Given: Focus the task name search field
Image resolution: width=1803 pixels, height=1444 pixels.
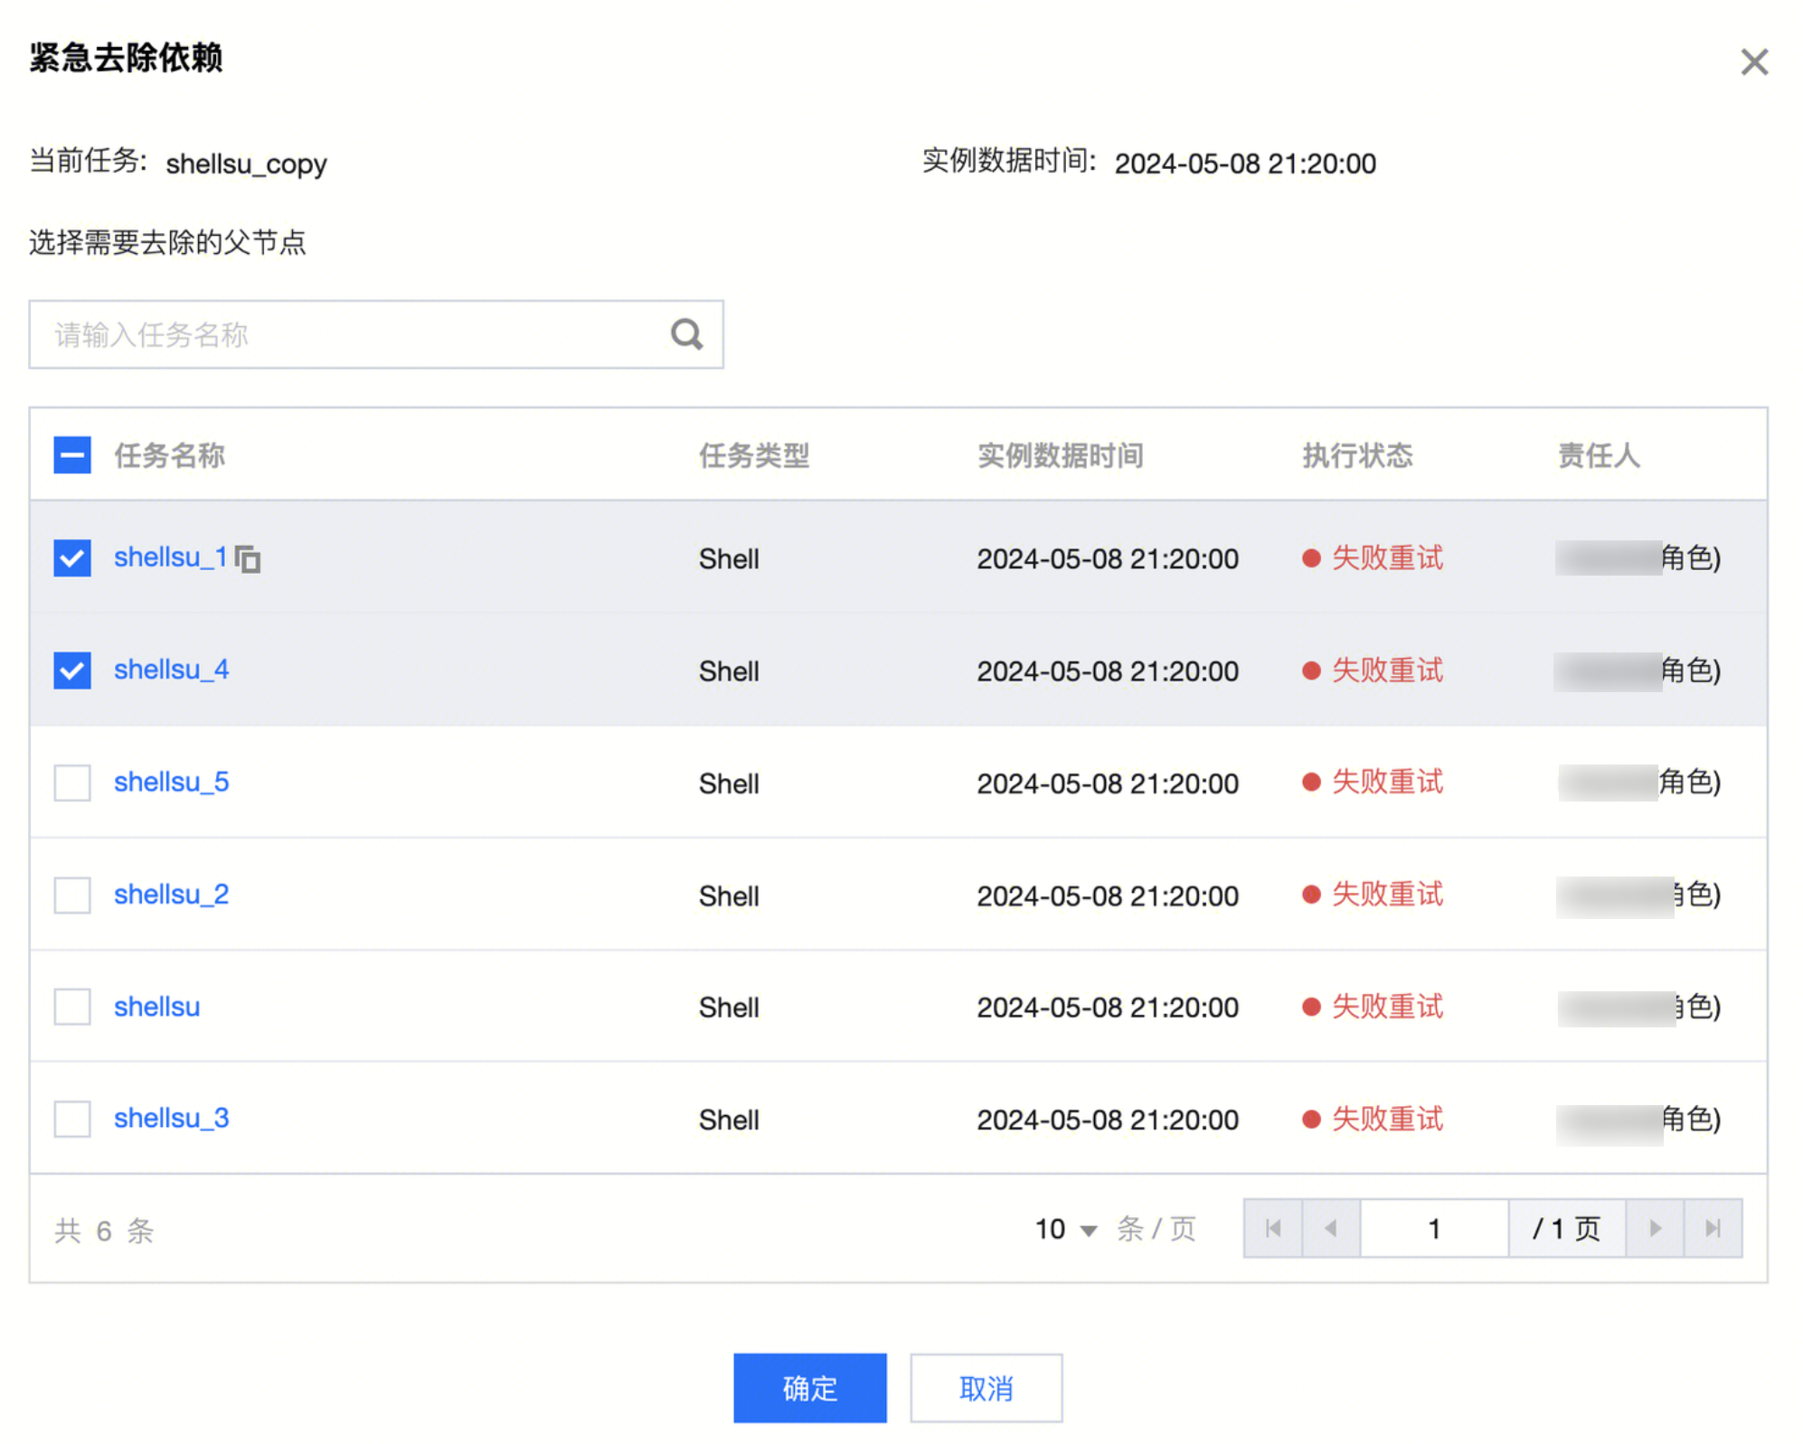Looking at the screenshot, I should pyautogui.click(x=353, y=334).
